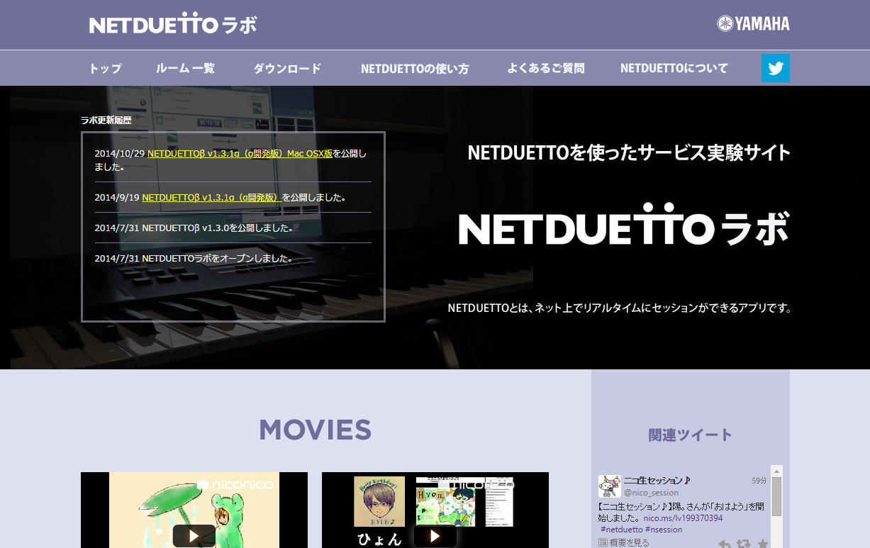Click the tweet list scrollbar up arrow
The width and height of the screenshot is (870, 548).
(x=776, y=471)
